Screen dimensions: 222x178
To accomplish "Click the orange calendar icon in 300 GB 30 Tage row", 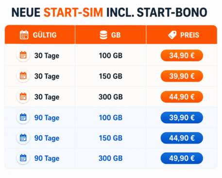I will 23,96.
